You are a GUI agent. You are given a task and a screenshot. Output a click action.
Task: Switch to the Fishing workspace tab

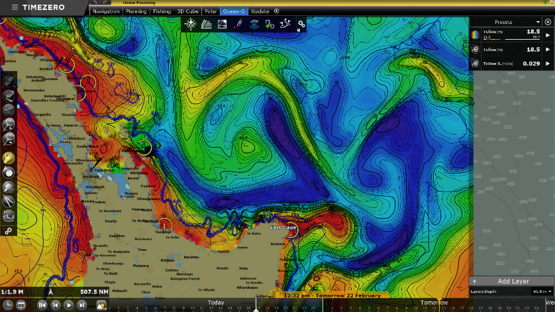pyautogui.click(x=162, y=11)
